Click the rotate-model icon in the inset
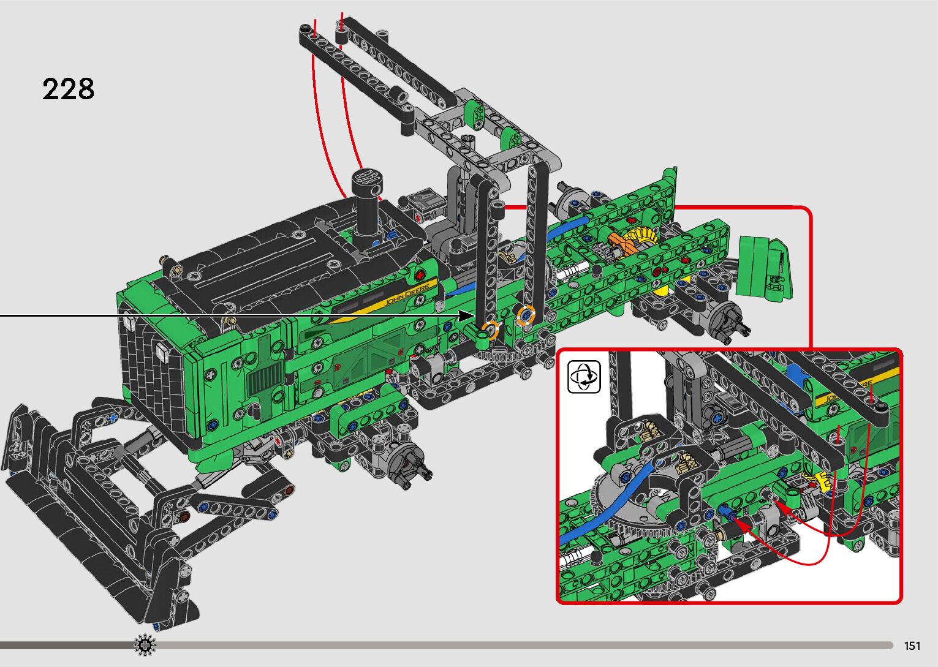 pyautogui.click(x=584, y=377)
